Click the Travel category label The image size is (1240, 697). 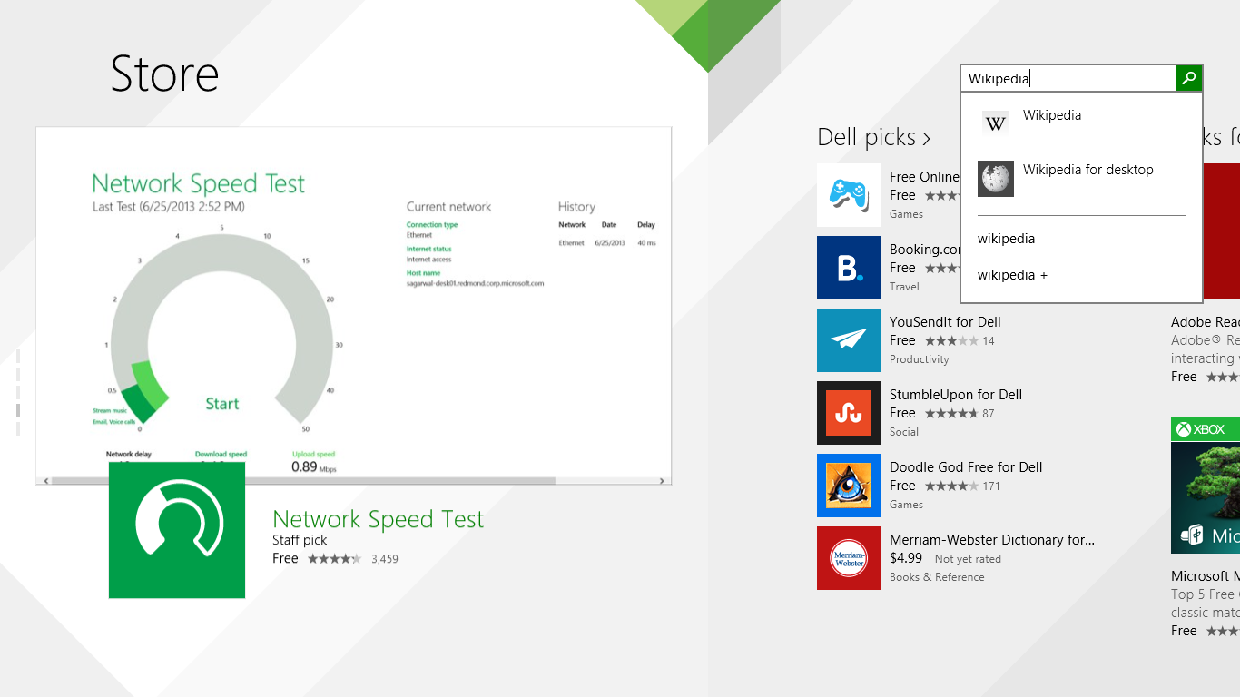pos(905,287)
